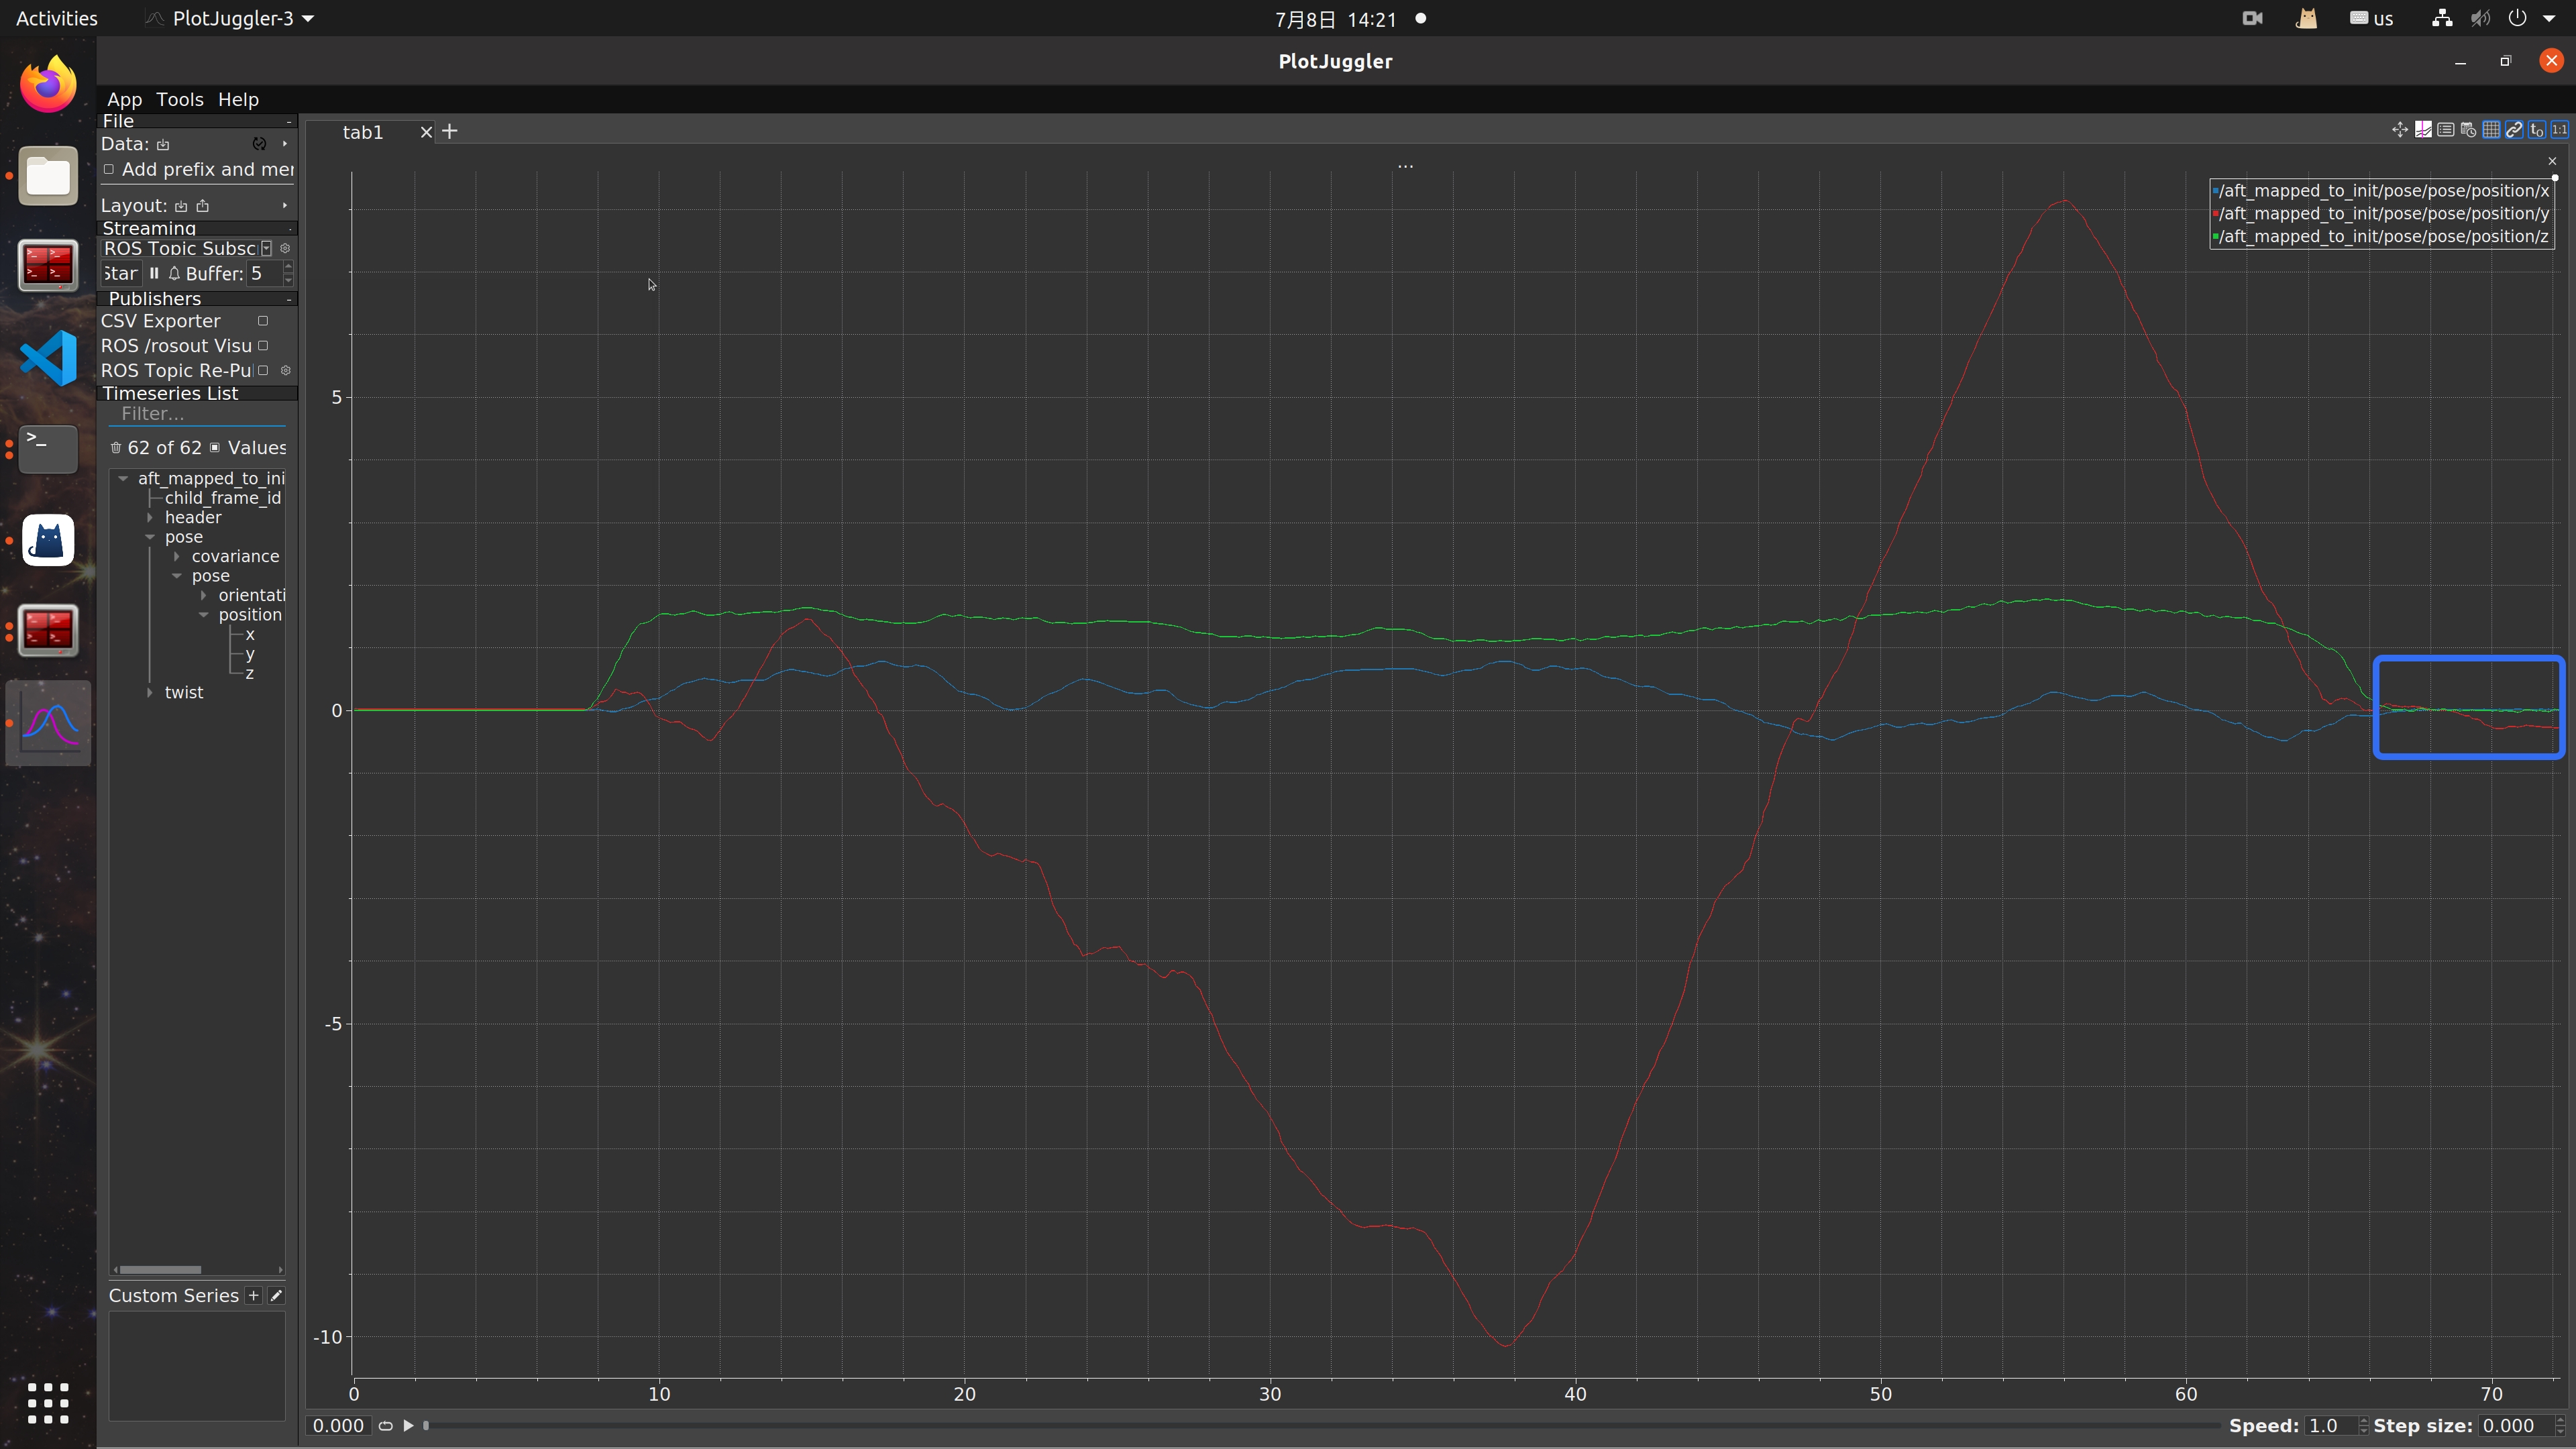This screenshot has width=2576, height=1449.
Task: Click the load data icon beside Data
Action: click(x=163, y=144)
